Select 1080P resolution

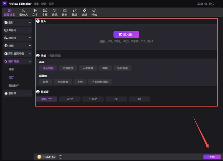(x=93, y=99)
